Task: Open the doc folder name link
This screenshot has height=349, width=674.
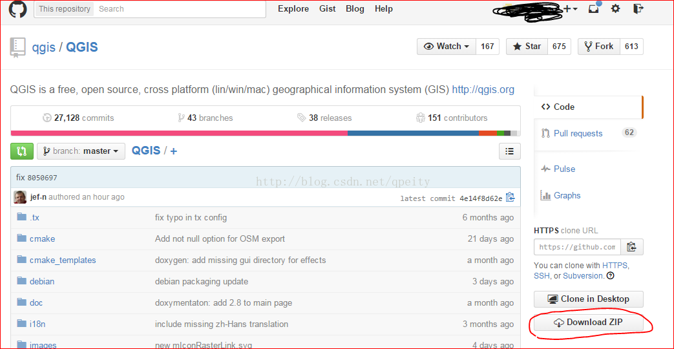Action: 36,302
